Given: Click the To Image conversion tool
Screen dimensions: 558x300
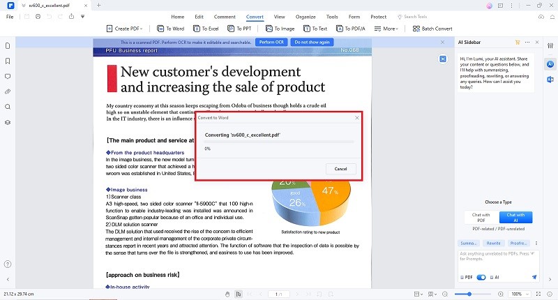Looking at the screenshot, I should point(280,29).
